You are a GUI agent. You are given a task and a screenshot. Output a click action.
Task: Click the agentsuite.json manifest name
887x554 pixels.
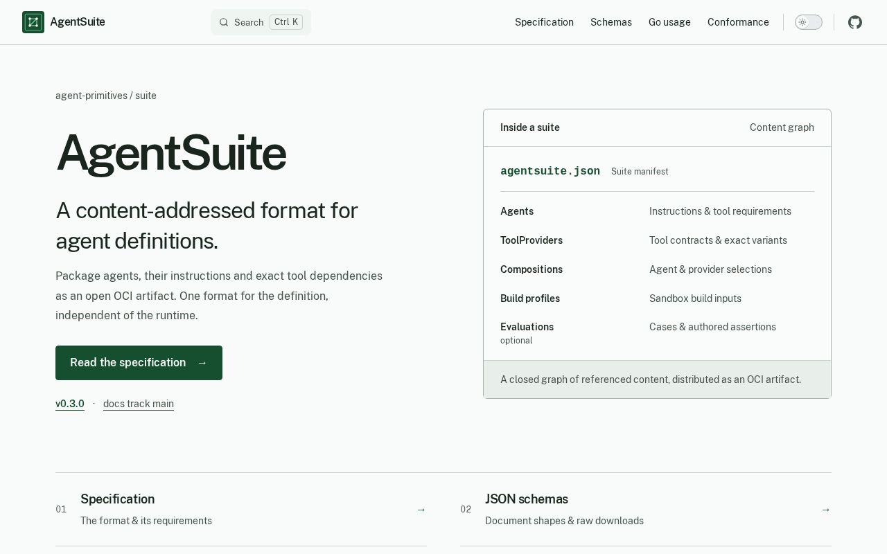pyautogui.click(x=550, y=171)
